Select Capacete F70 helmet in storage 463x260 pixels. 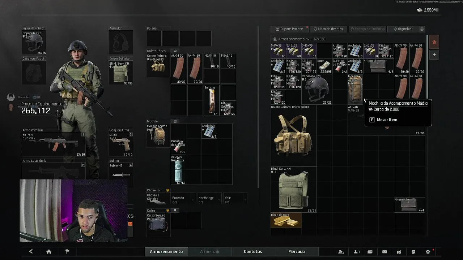[x=317, y=89]
